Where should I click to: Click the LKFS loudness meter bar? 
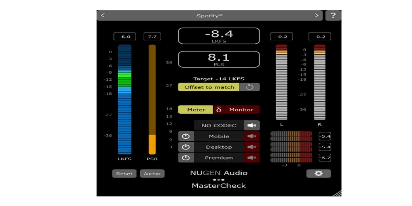click(x=124, y=99)
